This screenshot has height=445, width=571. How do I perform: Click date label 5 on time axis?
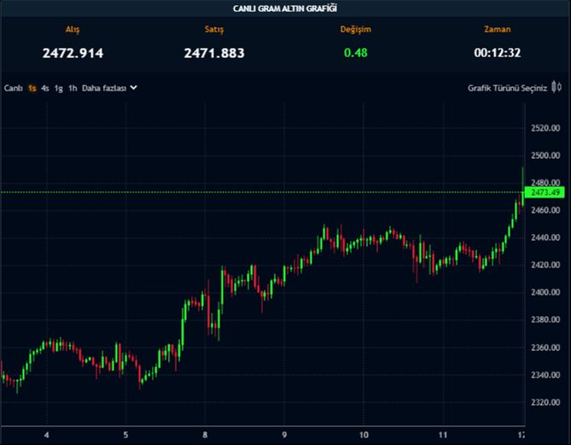click(x=125, y=434)
